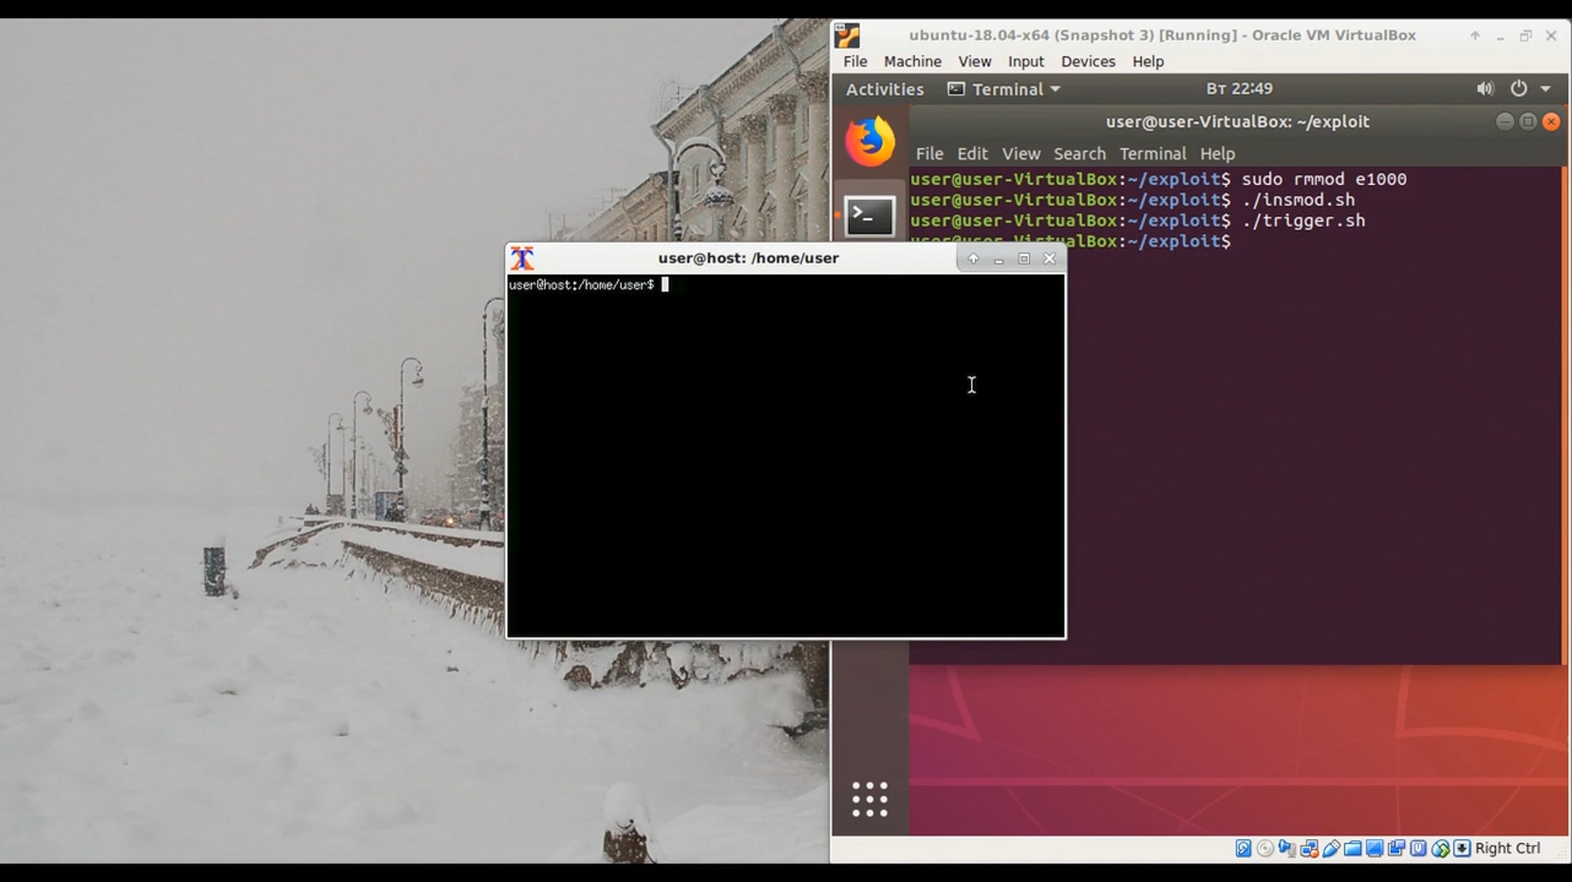This screenshot has height=882, width=1572.
Task: Open the guest volume speaker icon
Action: (1485, 88)
